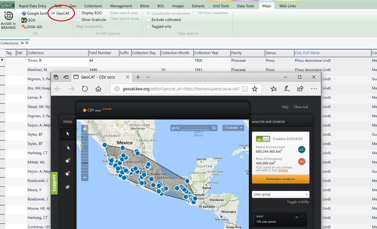Open the layers tool in GeoCAT

pyautogui.click(x=68, y=187)
